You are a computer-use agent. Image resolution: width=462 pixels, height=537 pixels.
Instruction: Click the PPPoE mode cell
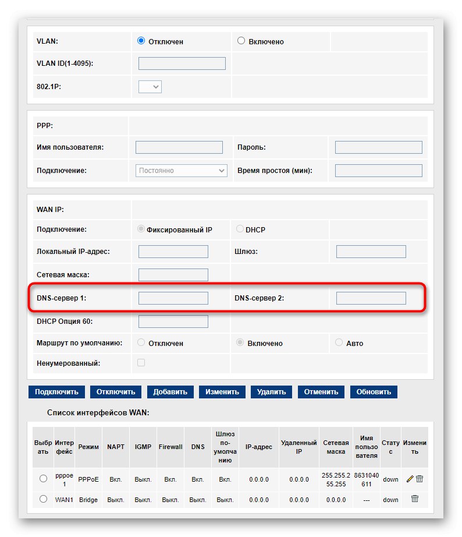click(88, 479)
